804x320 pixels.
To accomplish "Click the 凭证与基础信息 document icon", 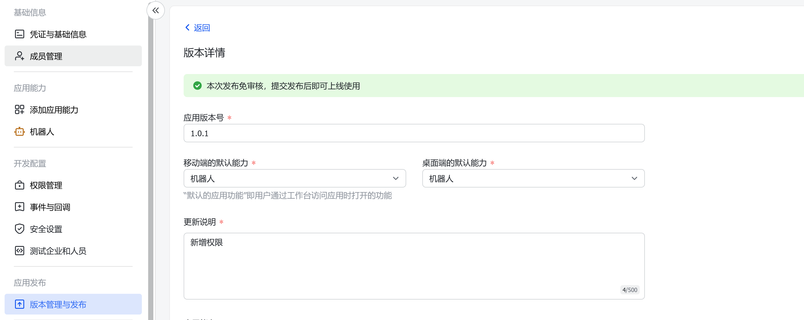I will (x=19, y=34).
